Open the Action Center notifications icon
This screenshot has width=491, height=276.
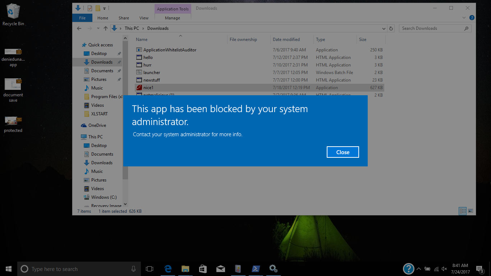pos(479,269)
